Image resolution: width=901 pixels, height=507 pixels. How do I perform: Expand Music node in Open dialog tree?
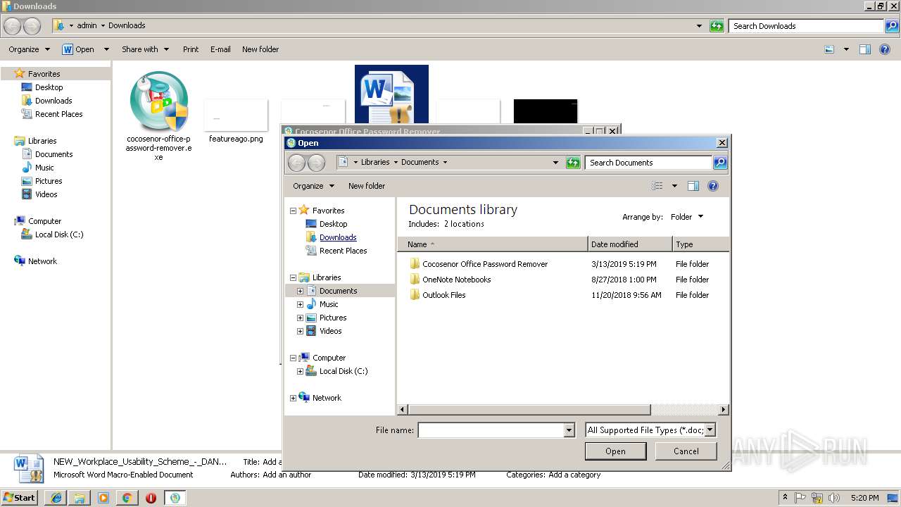(300, 304)
